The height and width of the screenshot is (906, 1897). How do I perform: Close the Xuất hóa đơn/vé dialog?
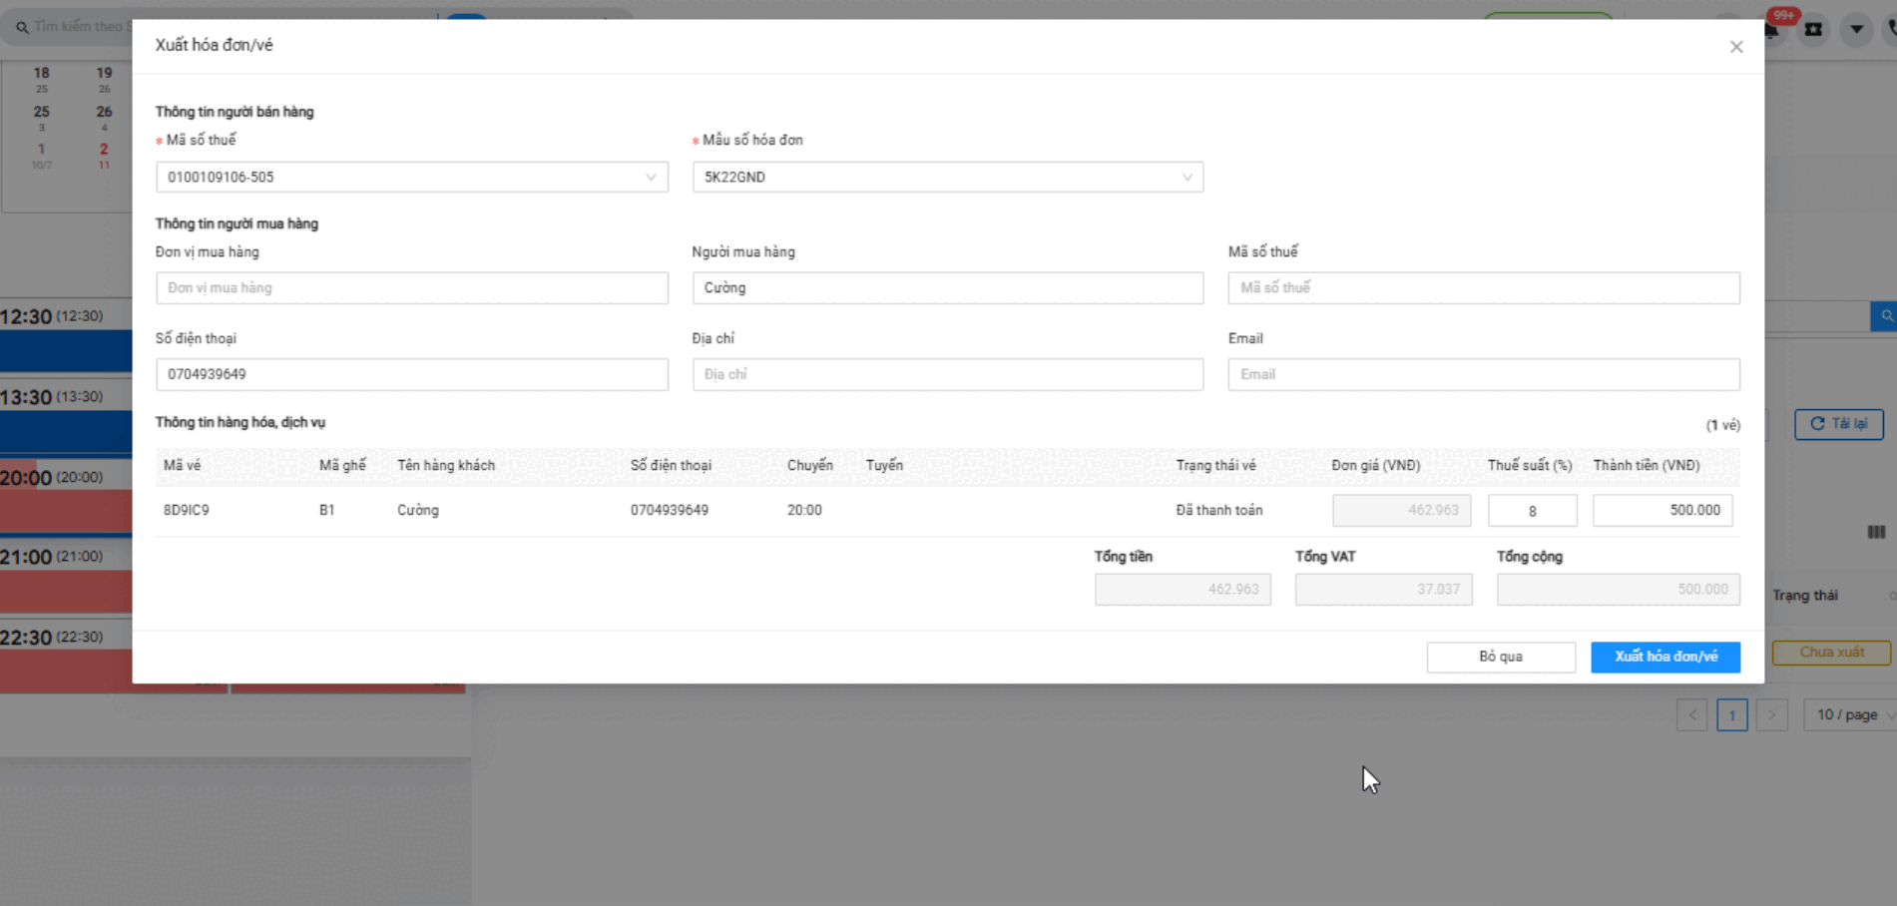1735,47
